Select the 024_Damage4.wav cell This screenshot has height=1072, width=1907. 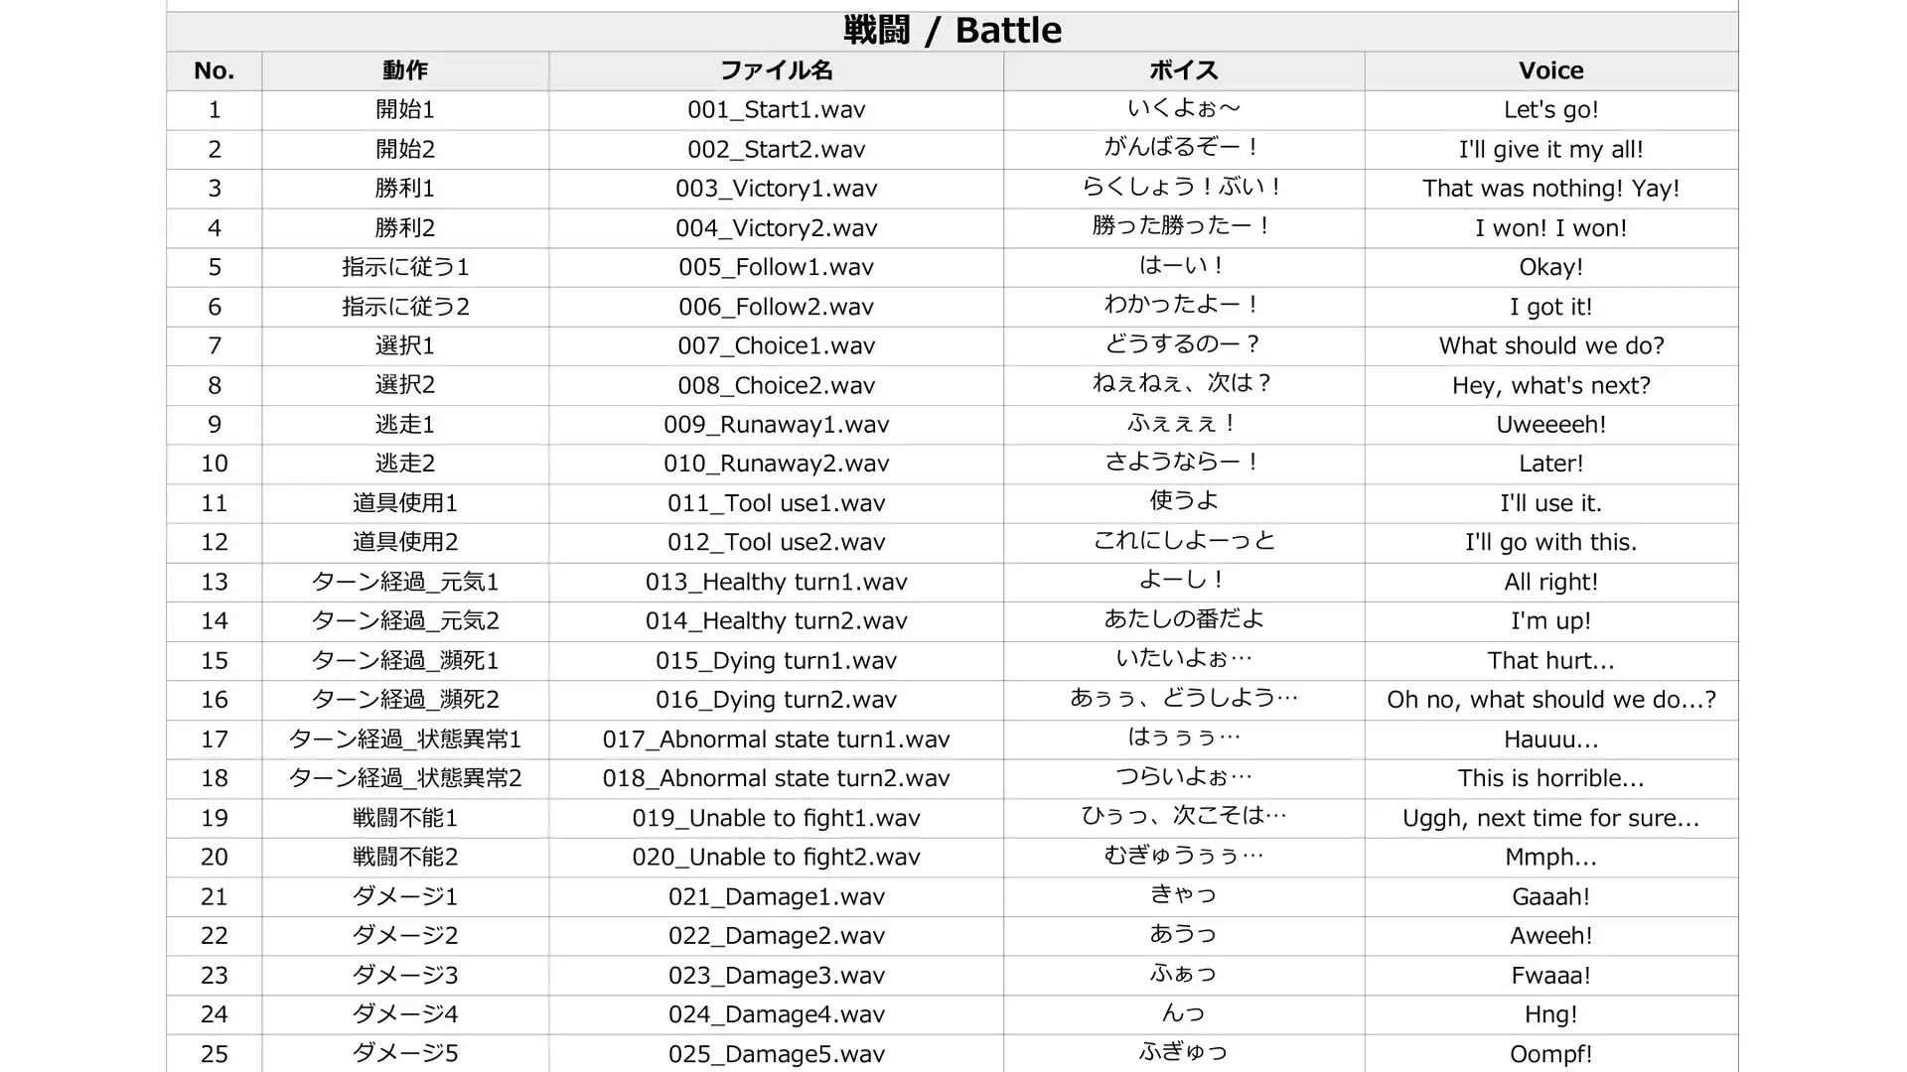point(777,1014)
